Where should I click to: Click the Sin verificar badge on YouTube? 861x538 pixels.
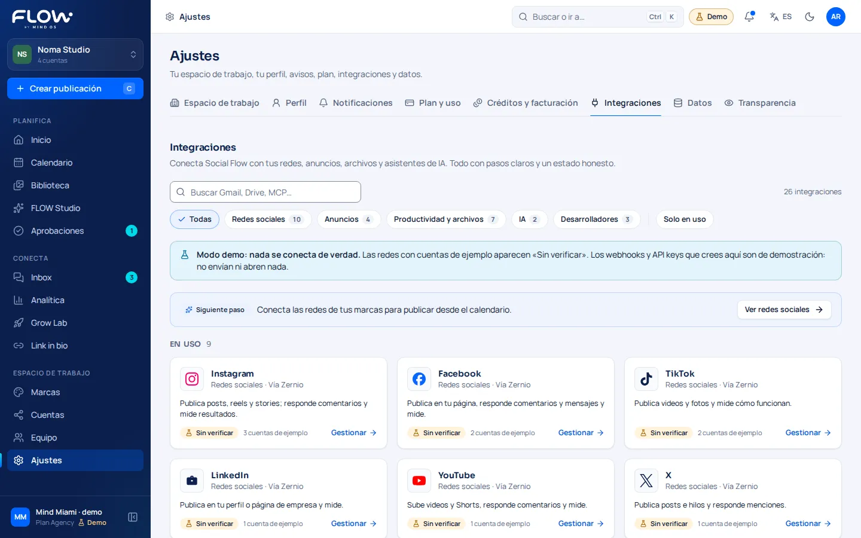click(436, 524)
